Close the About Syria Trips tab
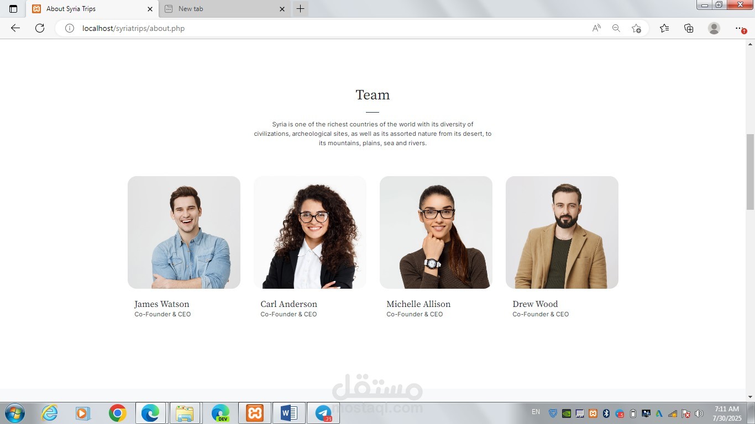755x424 pixels. [150, 9]
